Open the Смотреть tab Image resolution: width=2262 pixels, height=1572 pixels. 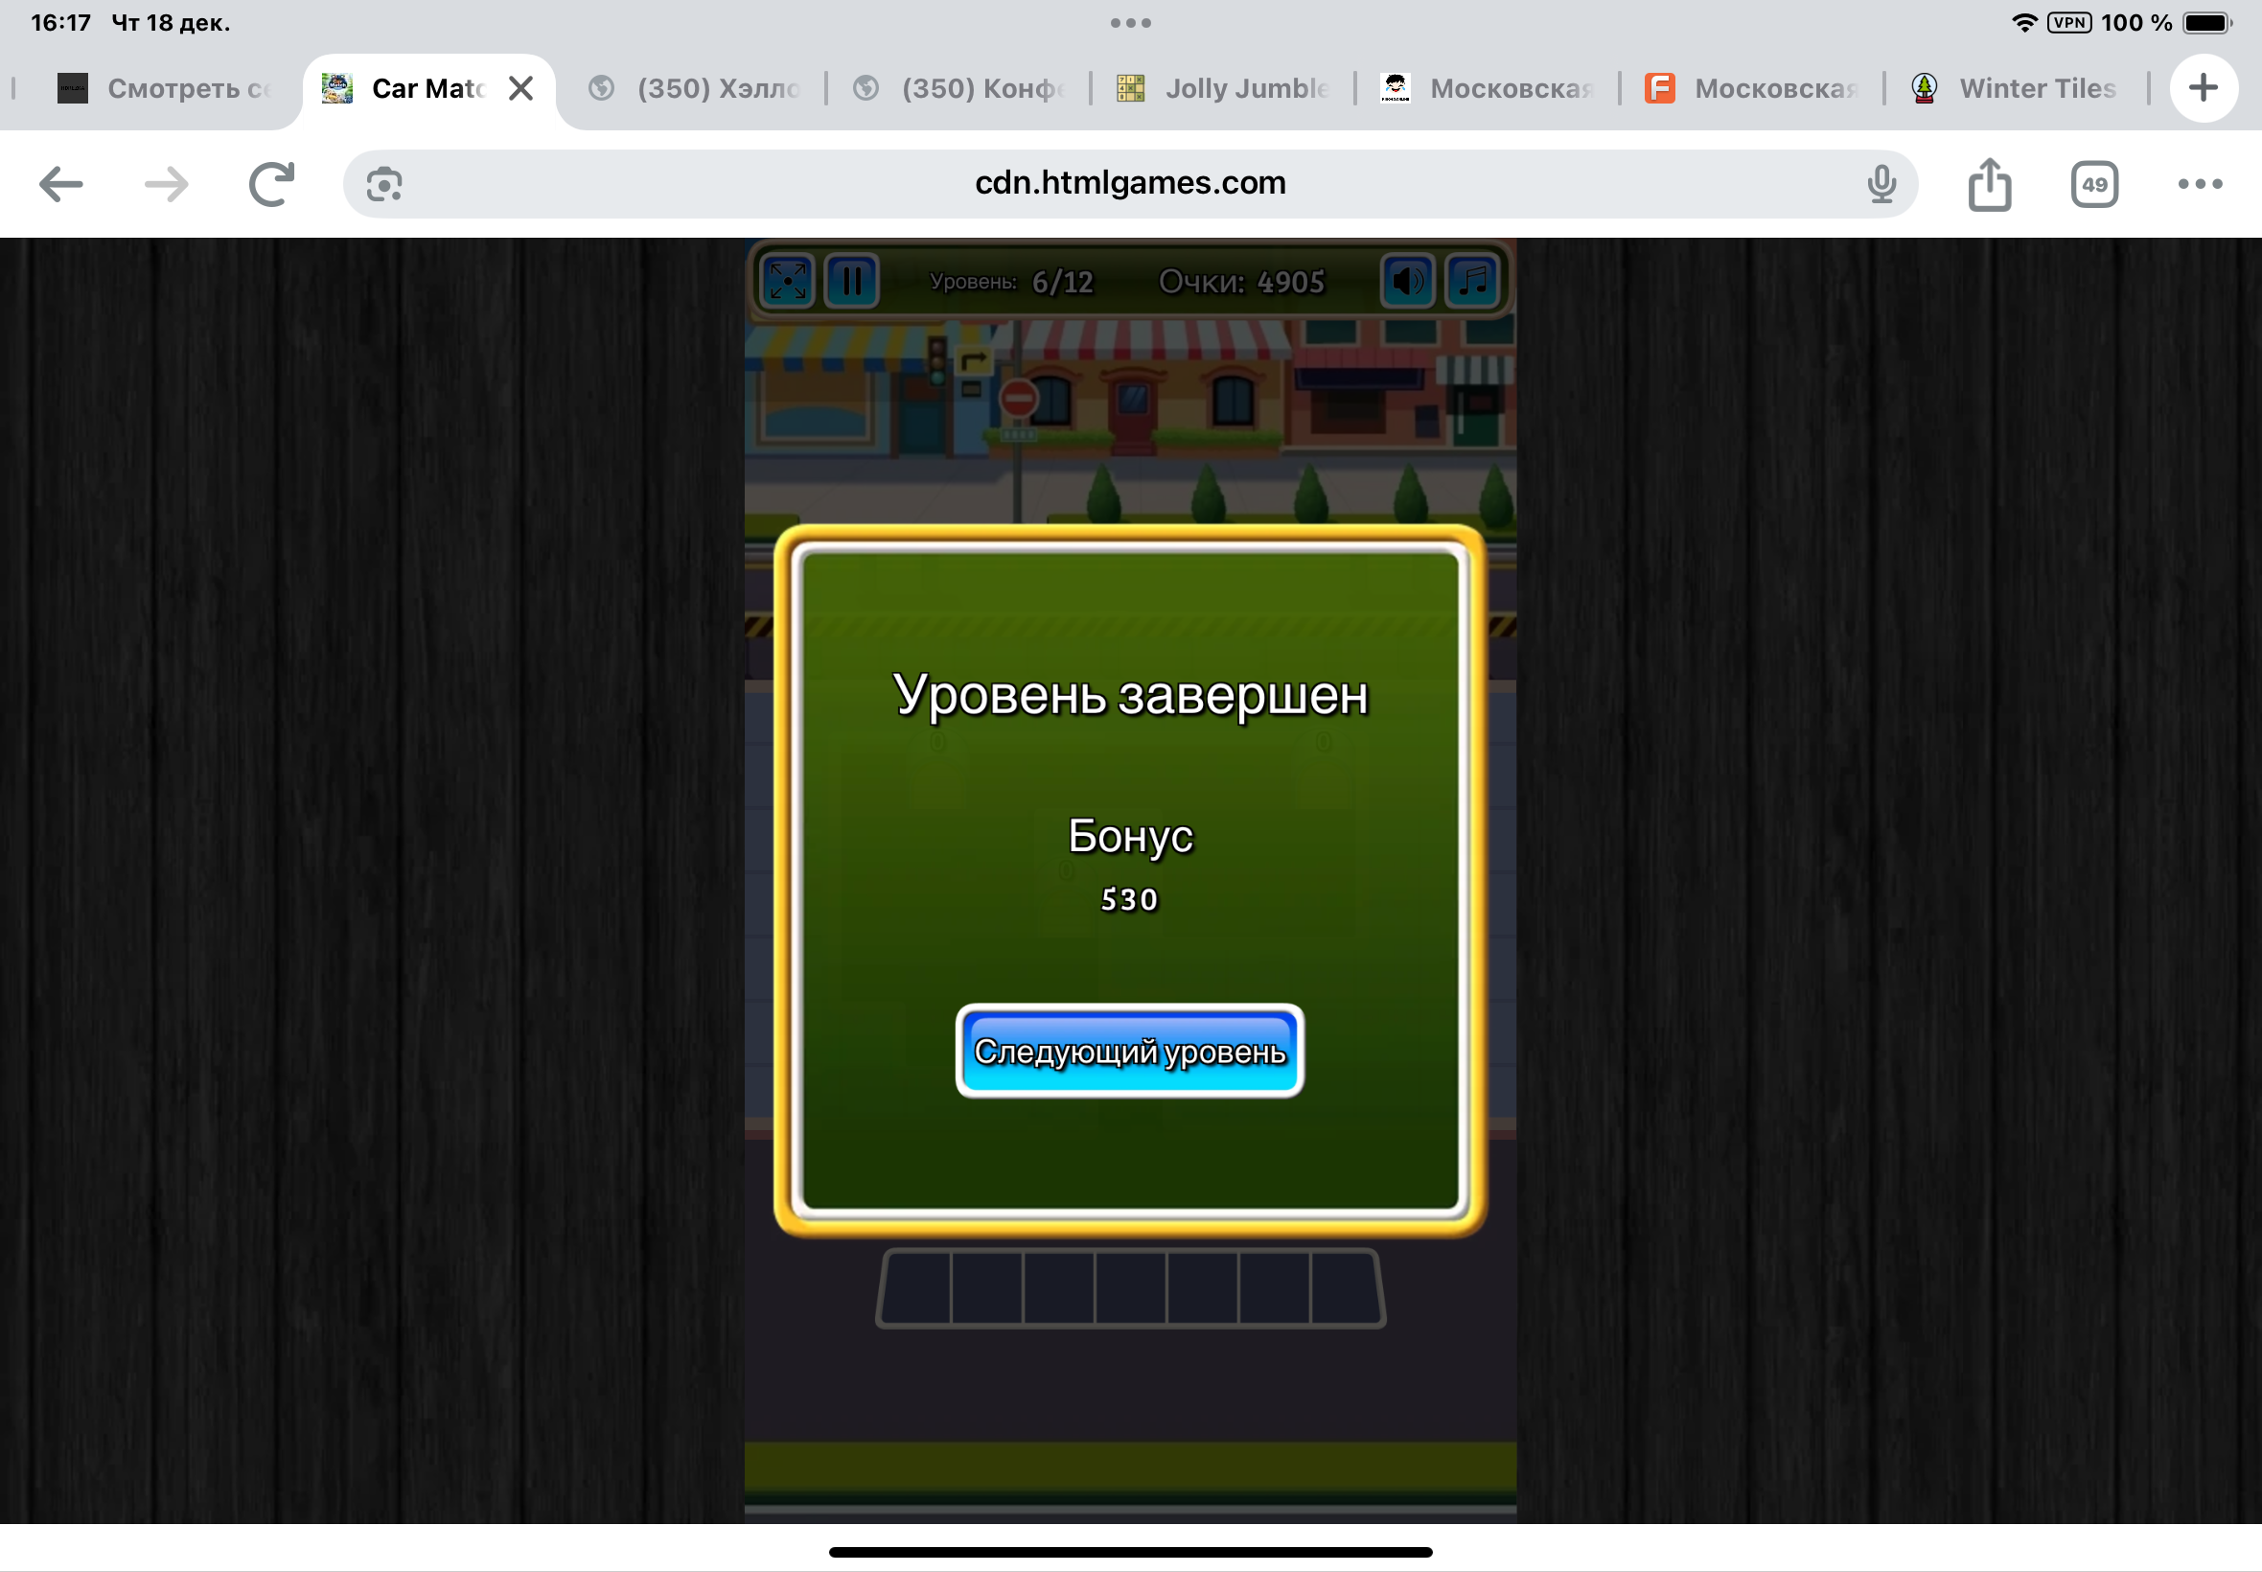164,88
